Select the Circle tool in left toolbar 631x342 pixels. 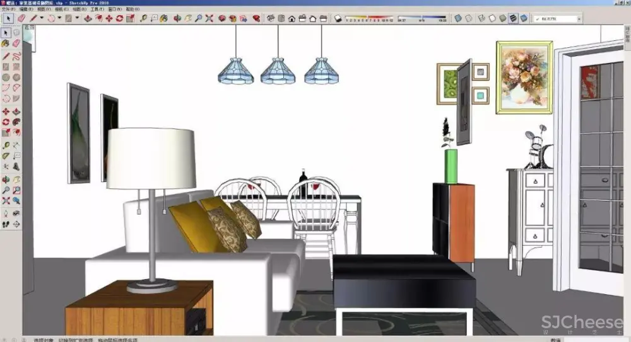pos(6,78)
